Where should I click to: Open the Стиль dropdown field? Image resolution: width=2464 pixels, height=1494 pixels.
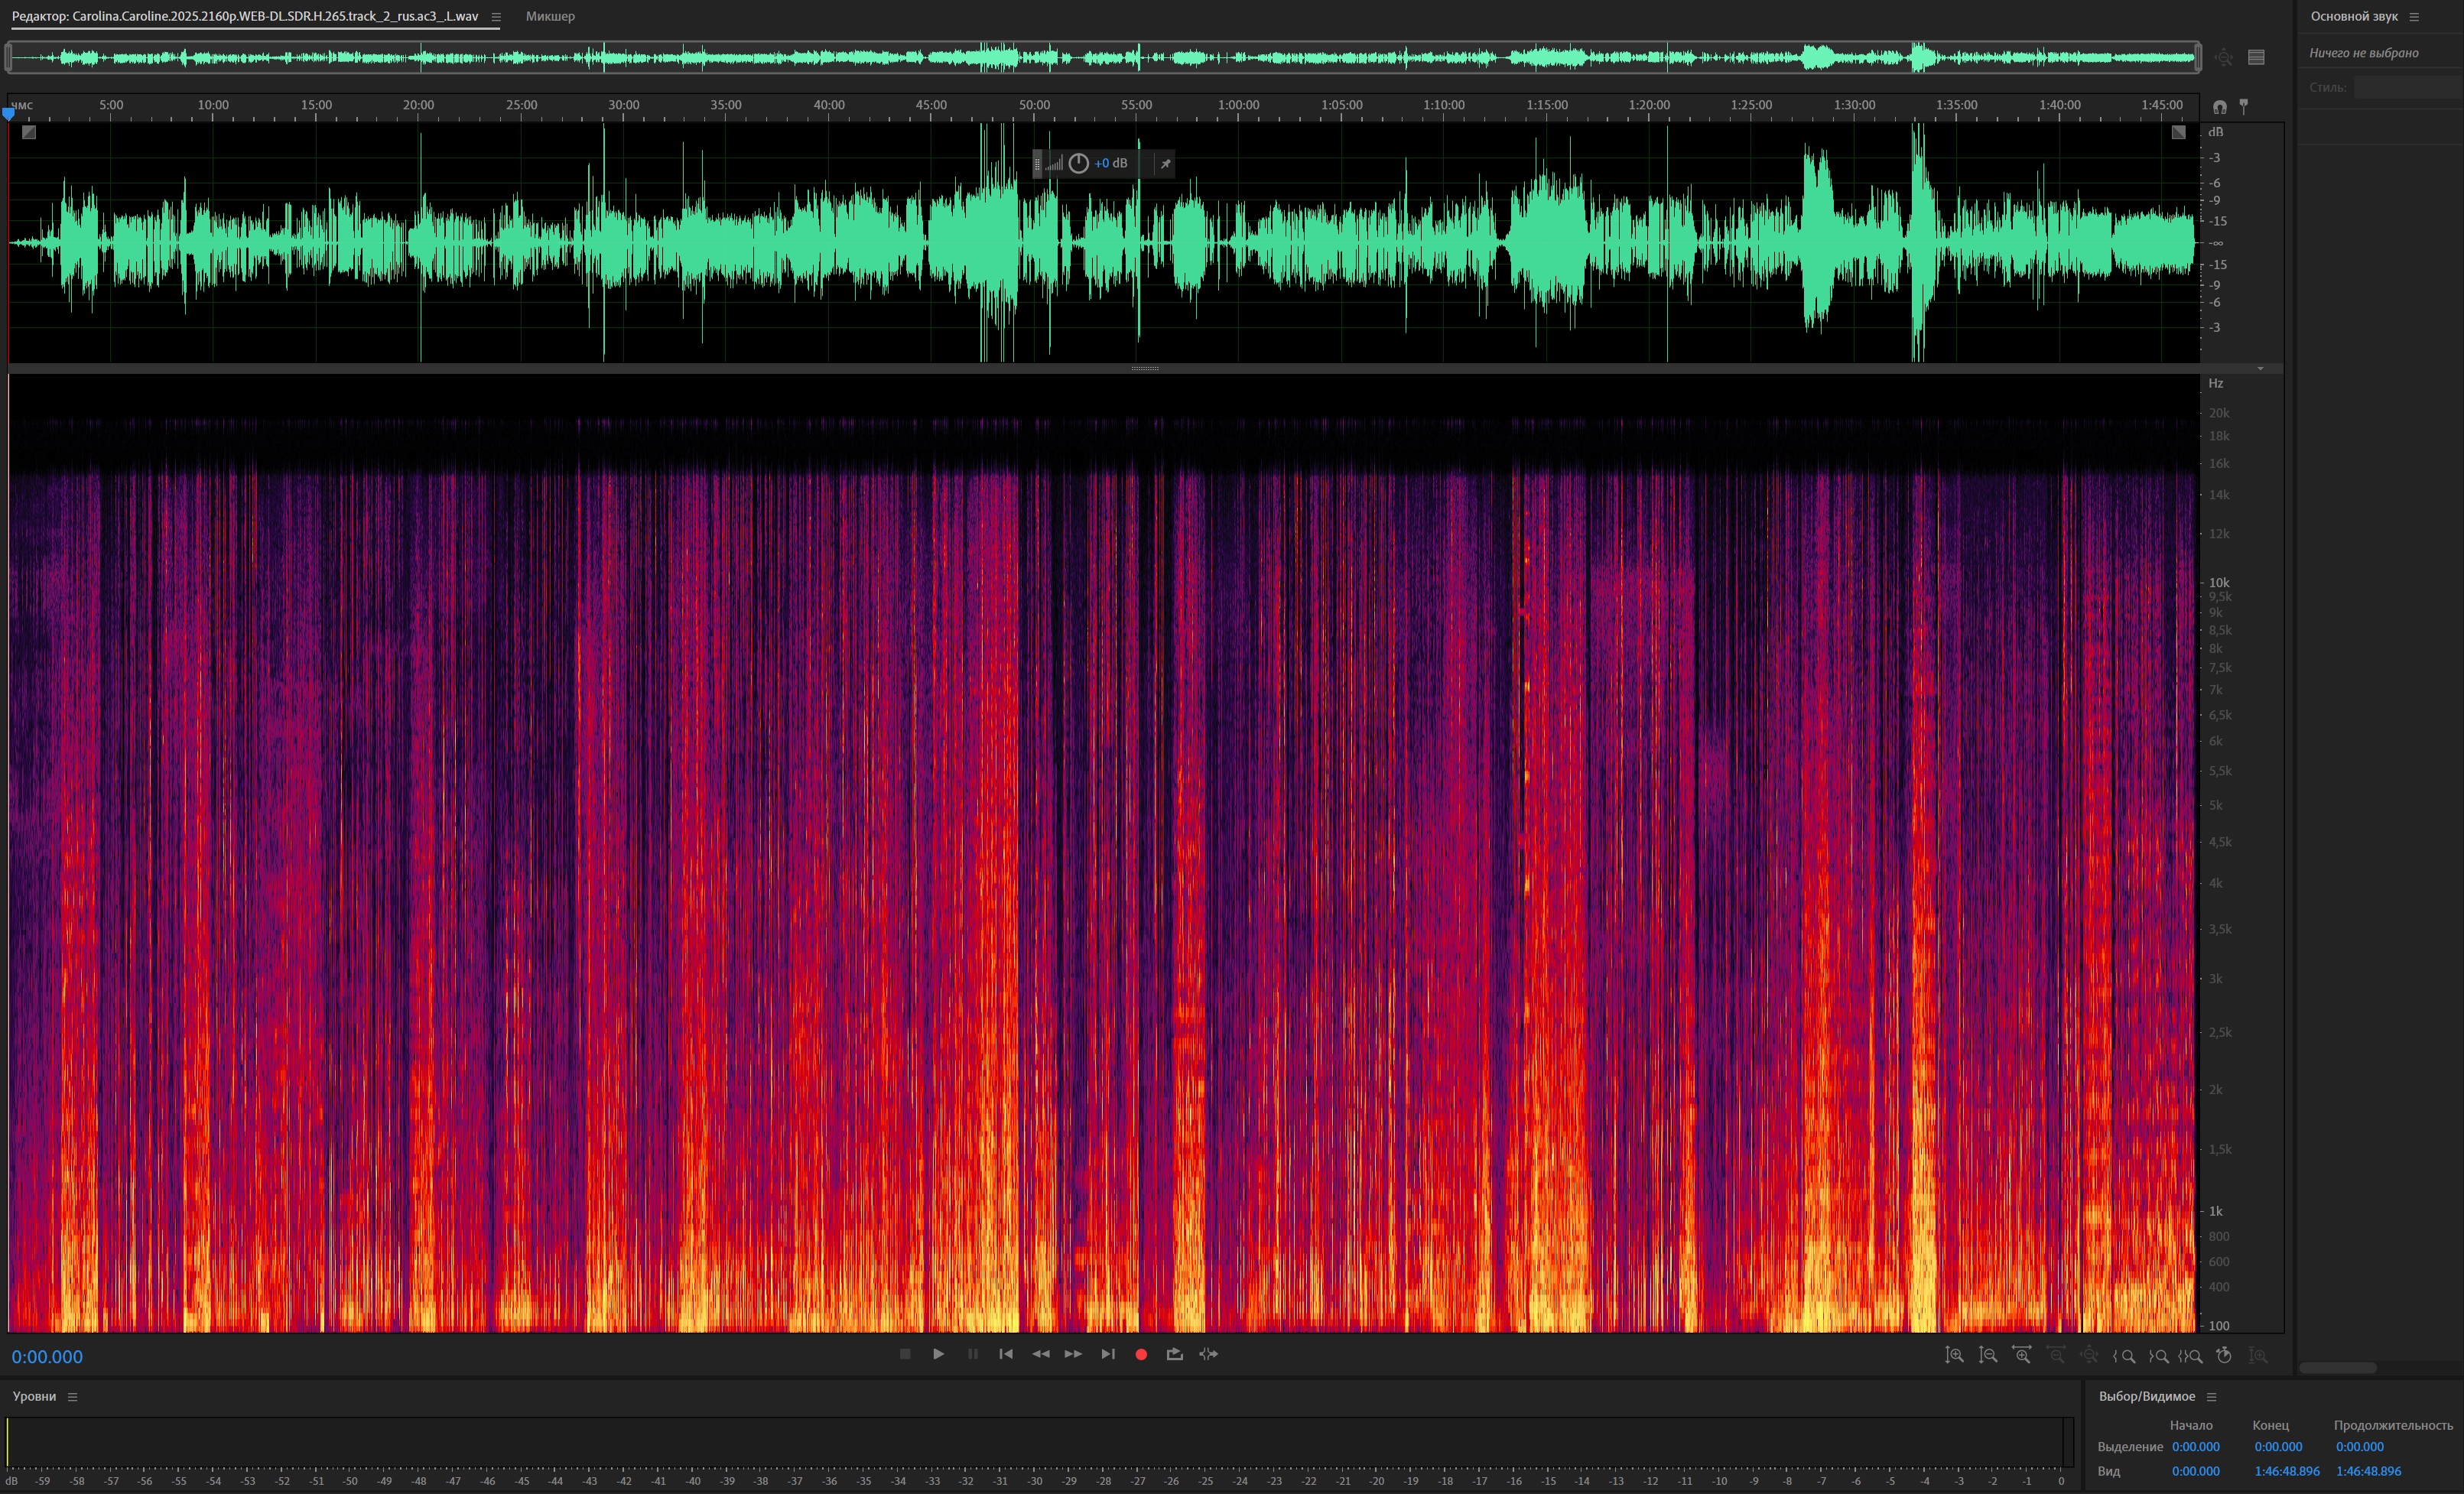click(2408, 88)
